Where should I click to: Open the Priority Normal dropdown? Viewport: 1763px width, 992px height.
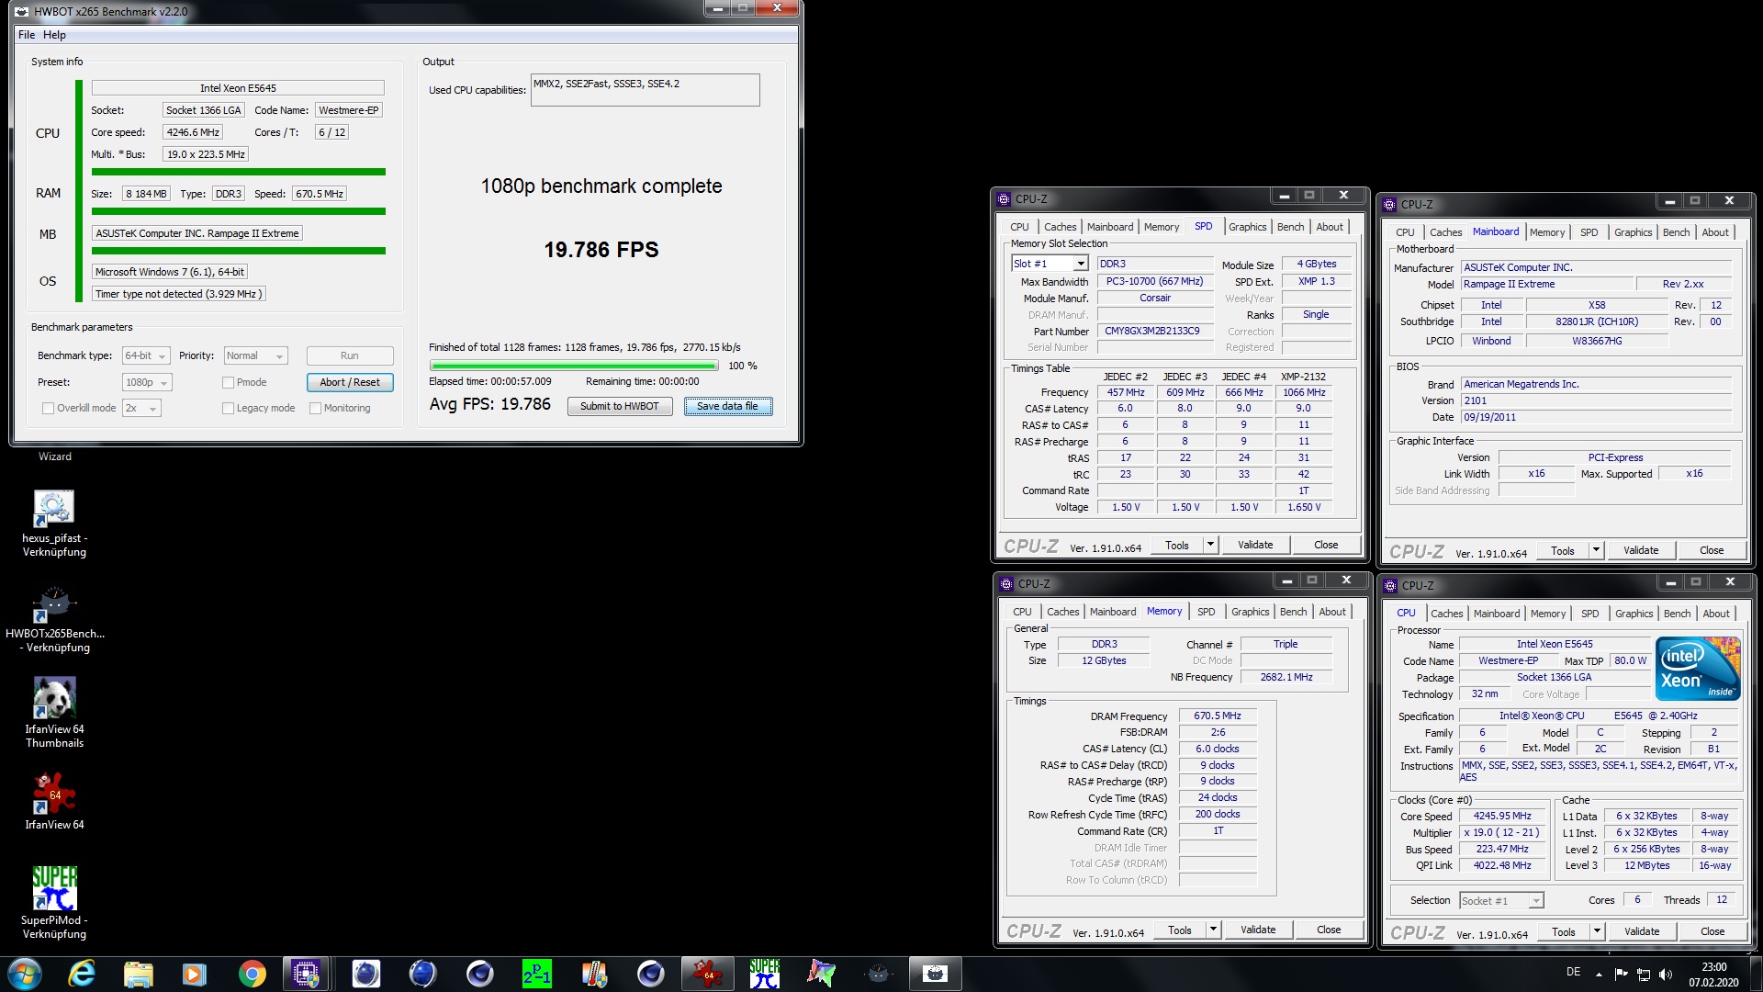click(255, 355)
